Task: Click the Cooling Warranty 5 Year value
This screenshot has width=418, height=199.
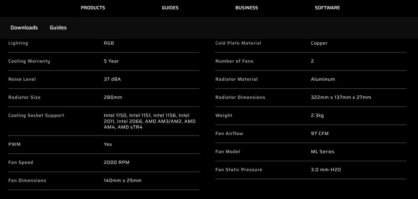Action: click(111, 61)
